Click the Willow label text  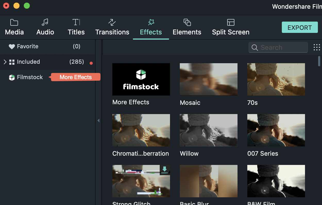click(x=189, y=154)
